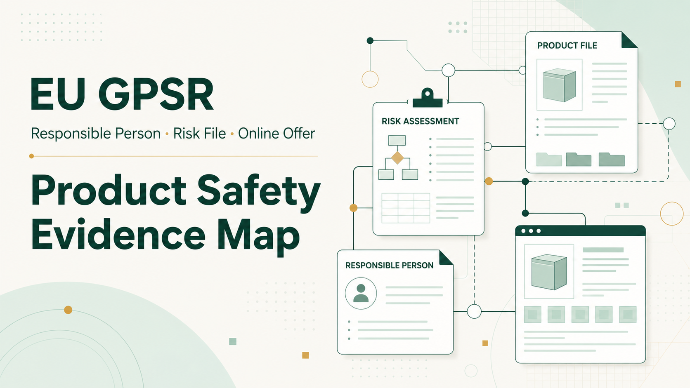Screen dimensions: 690x388
Task: Click the "EU GPSR" heading
Action: (122, 94)
